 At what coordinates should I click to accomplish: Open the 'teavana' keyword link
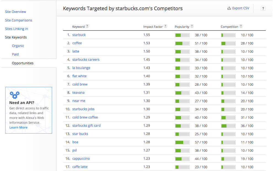(x=78, y=93)
